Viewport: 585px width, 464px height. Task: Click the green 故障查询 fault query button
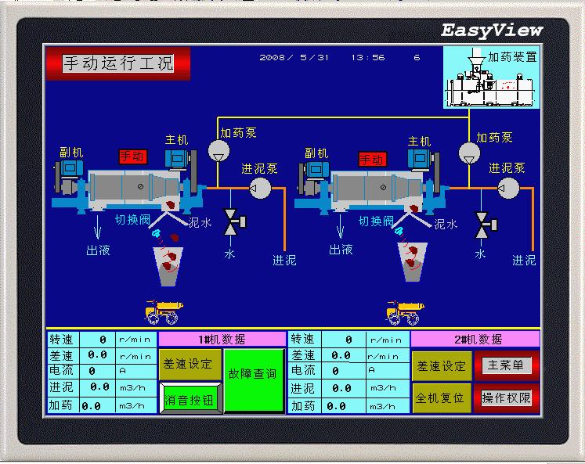tap(254, 380)
